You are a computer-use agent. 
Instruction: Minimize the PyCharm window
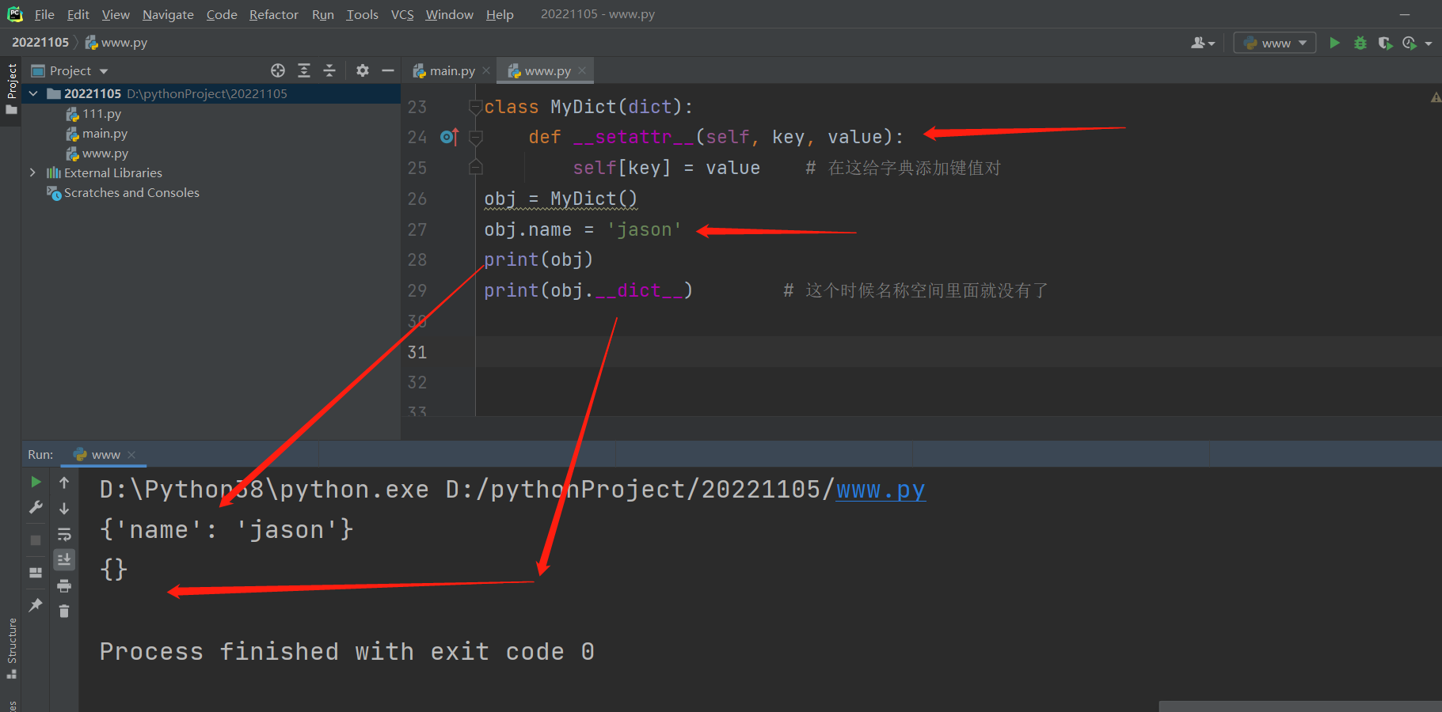click(x=1405, y=14)
